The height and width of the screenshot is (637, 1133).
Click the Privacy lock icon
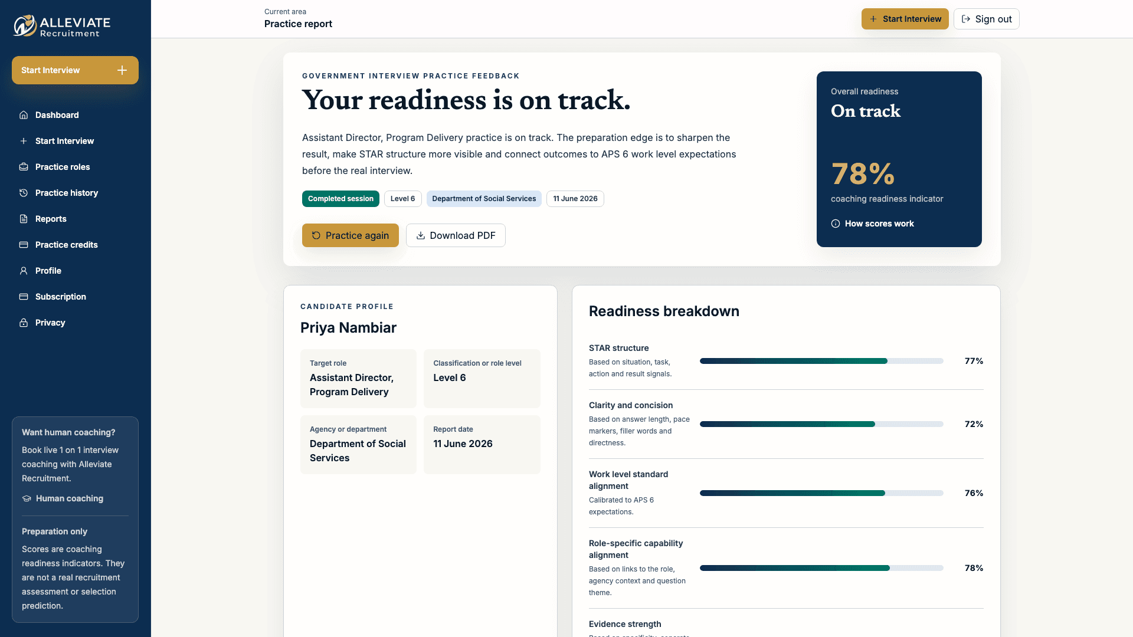click(x=24, y=323)
